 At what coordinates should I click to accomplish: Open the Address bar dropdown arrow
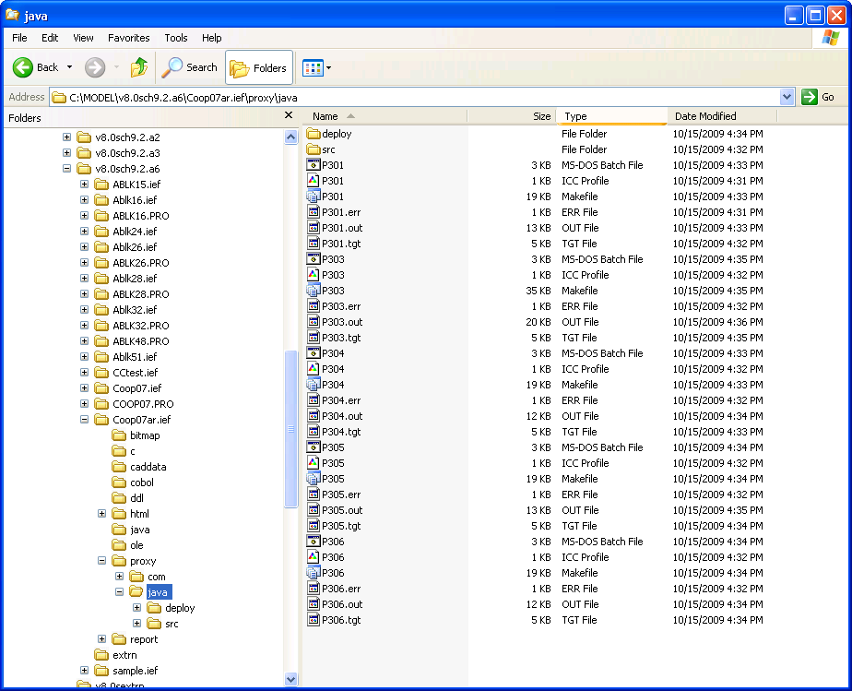pyautogui.click(x=787, y=97)
